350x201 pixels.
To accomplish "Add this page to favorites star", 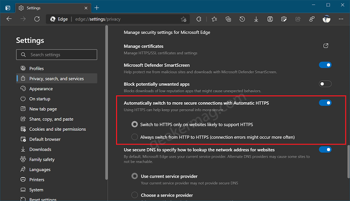I will tap(183, 19).
